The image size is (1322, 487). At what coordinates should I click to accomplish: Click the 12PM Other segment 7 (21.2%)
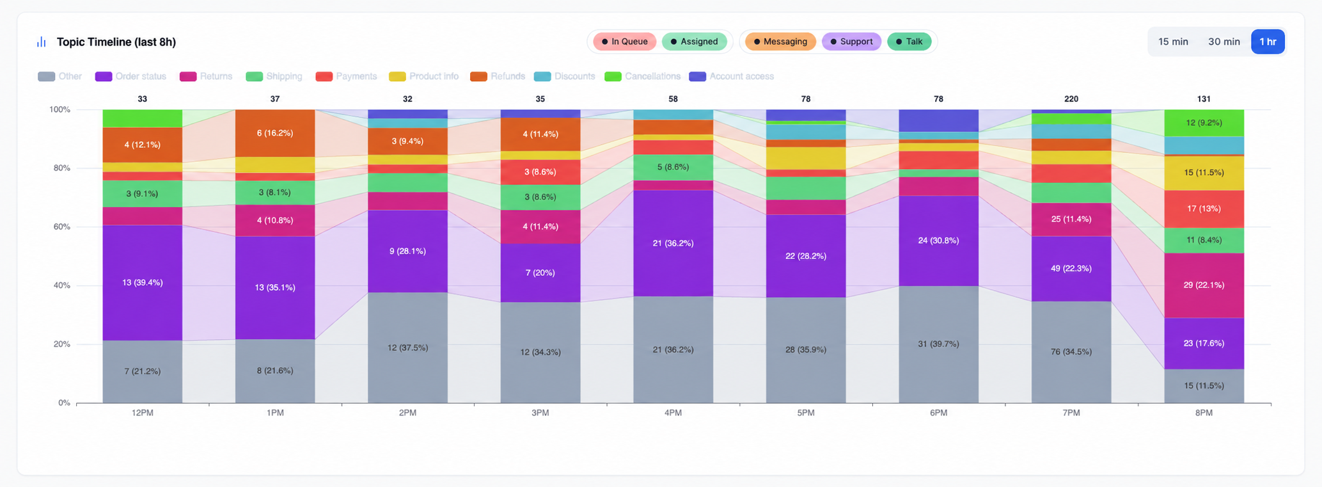(x=142, y=371)
